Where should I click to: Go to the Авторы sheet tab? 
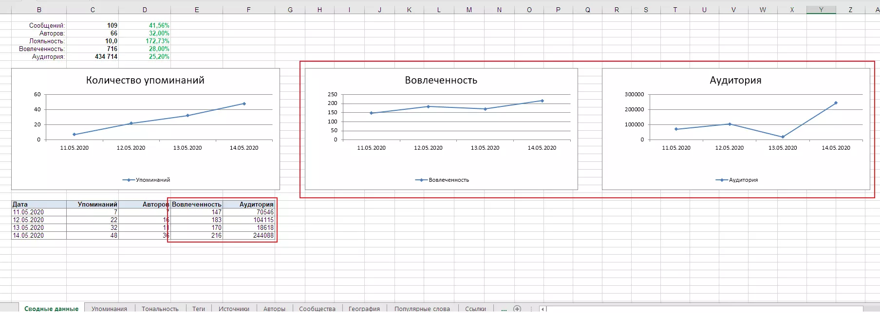(275, 309)
